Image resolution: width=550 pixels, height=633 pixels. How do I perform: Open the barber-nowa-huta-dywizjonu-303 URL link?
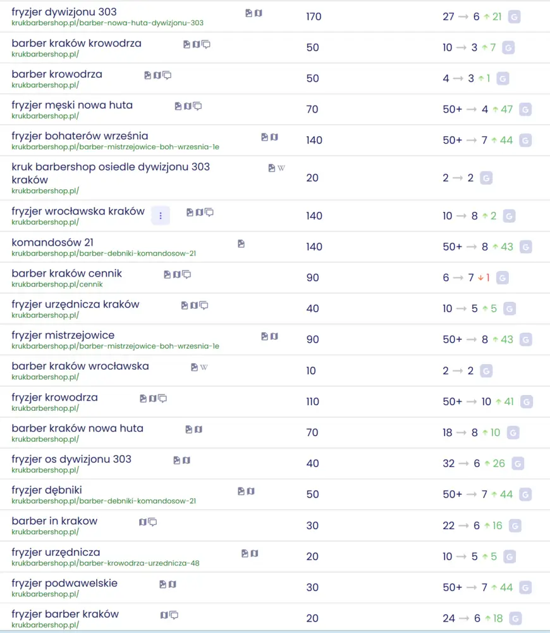point(107,23)
